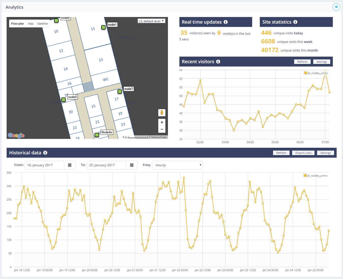Open the Analytics panel gear settings
Screen dimensions: 343x279
click(x=336, y=7)
